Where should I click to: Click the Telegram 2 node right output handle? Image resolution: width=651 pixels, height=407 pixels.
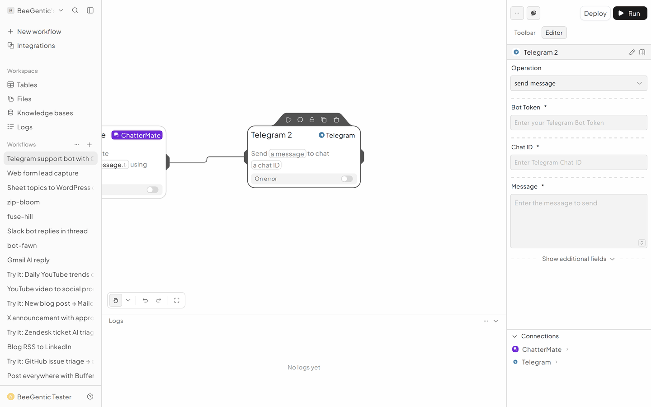click(362, 157)
